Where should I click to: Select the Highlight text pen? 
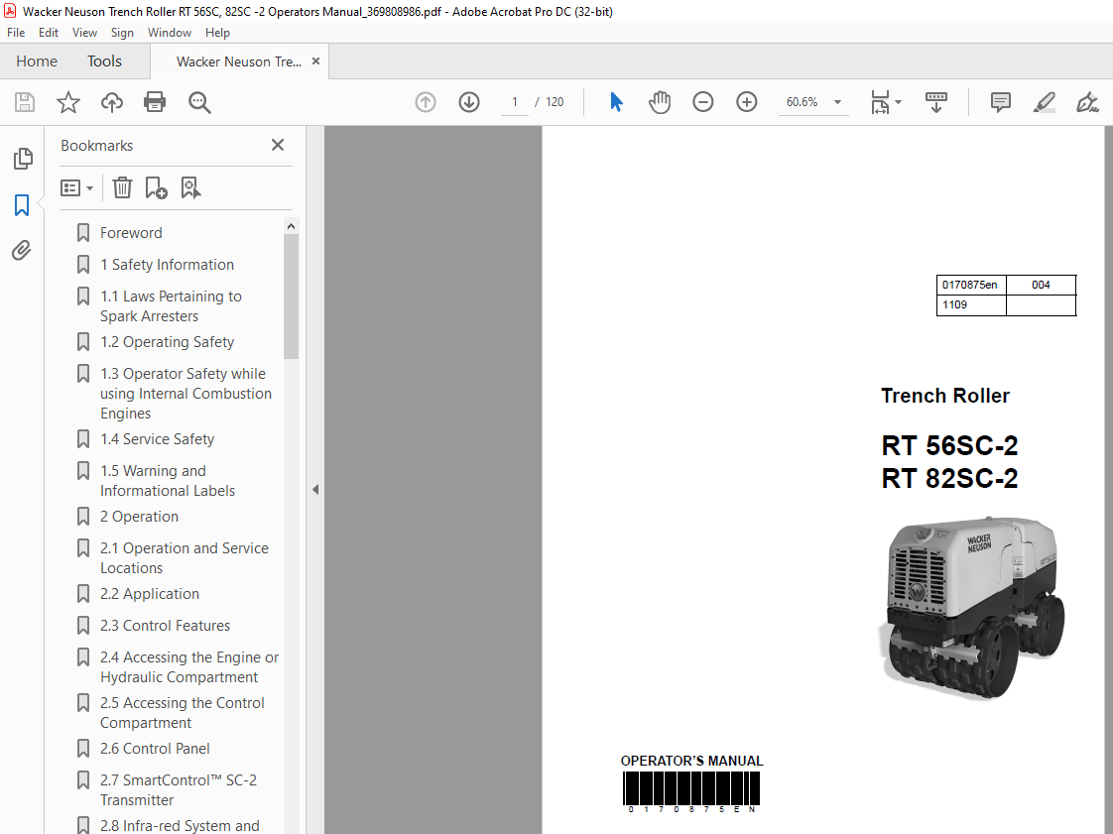click(x=1045, y=102)
